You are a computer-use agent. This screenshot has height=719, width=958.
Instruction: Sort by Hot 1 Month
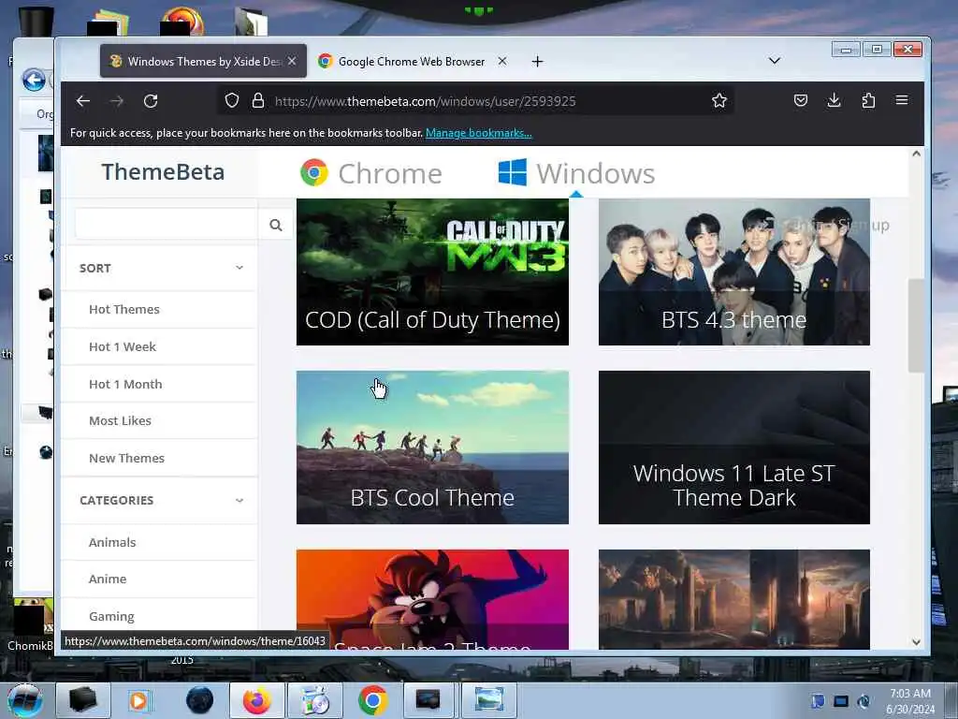pos(125,384)
